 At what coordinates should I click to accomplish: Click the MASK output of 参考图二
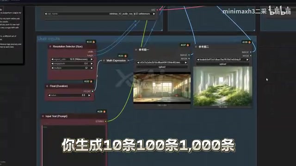(x=251, y=56)
